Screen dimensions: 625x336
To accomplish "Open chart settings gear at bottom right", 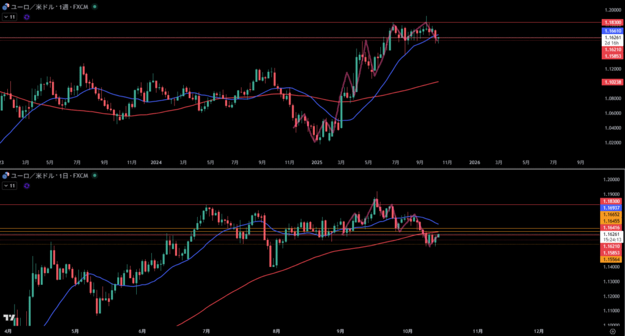I will click(x=613, y=331).
